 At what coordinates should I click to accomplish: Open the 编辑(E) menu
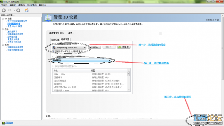point(13,5)
